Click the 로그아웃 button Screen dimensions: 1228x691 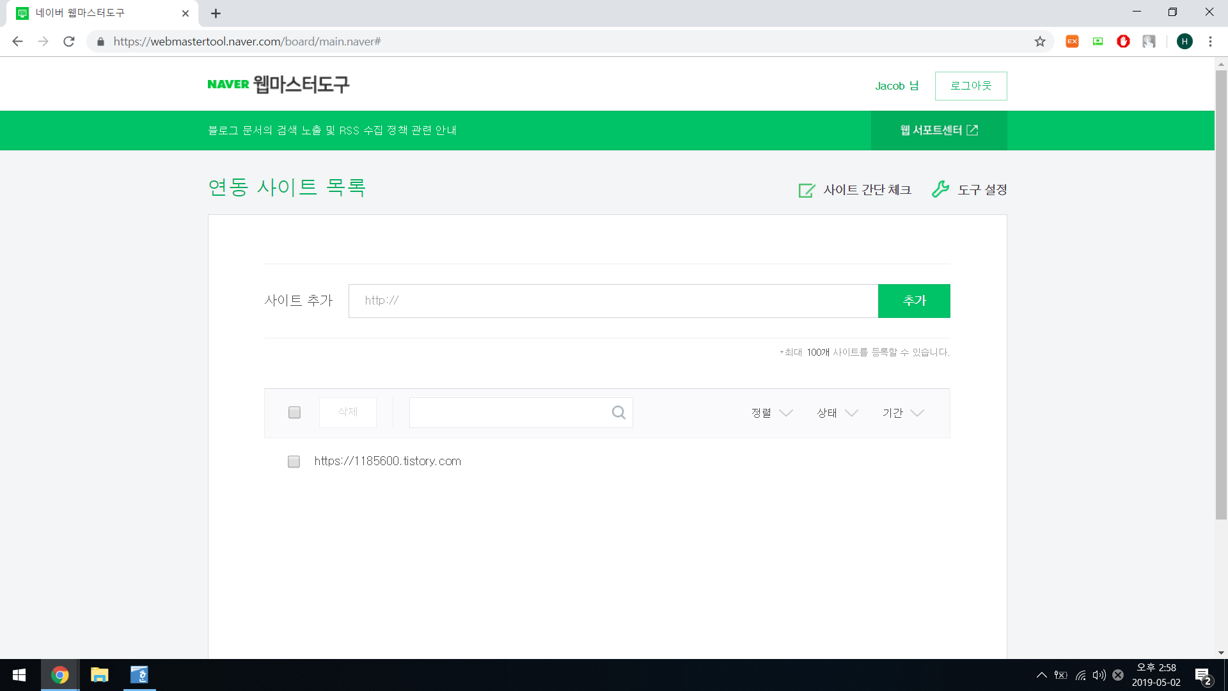(x=971, y=86)
